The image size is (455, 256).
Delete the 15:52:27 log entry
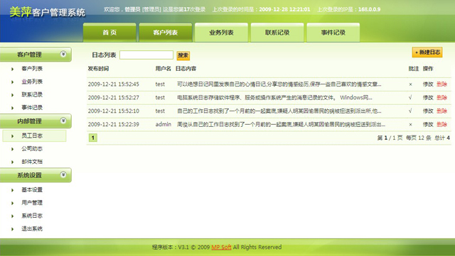click(441, 98)
